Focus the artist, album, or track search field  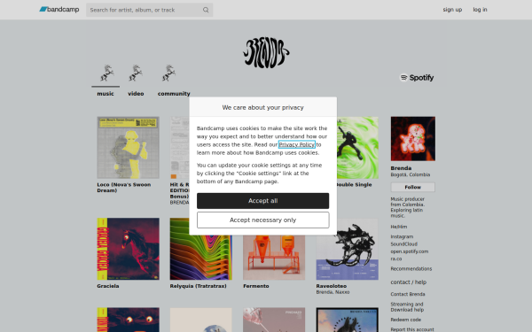[149, 10]
